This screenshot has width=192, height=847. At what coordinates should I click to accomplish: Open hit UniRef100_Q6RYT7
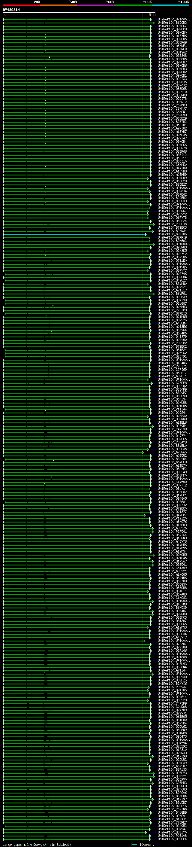coord(172,271)
